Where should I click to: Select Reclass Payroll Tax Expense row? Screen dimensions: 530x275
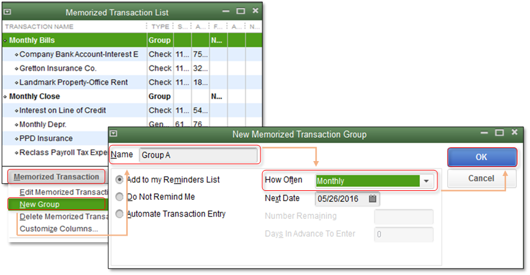point(56,153)
